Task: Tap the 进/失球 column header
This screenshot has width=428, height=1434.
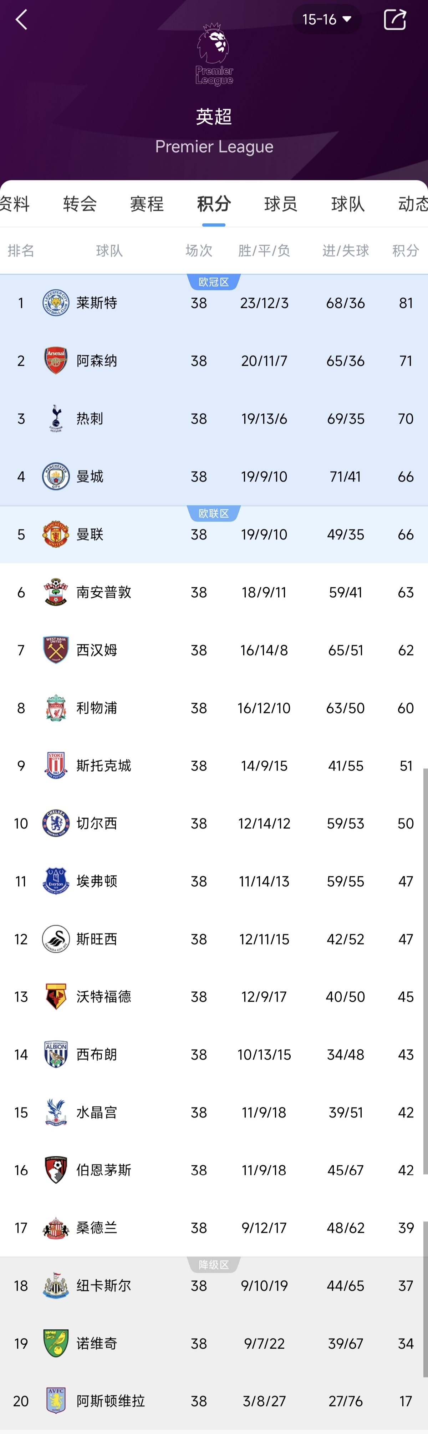Action: click(345, 250)
